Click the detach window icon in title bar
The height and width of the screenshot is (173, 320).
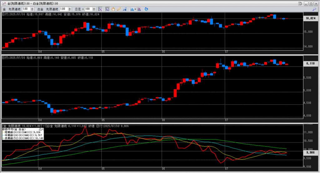pos(300,3)
